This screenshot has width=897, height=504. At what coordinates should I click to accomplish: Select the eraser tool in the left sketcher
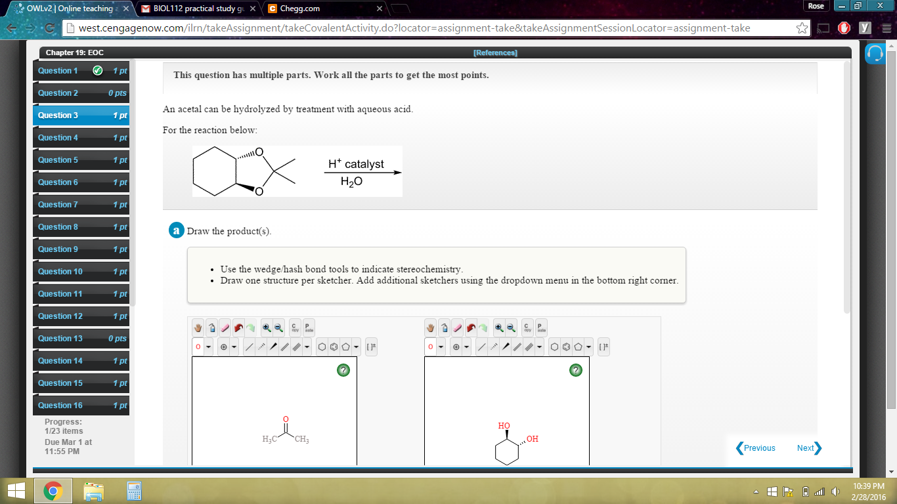(224, 328)
